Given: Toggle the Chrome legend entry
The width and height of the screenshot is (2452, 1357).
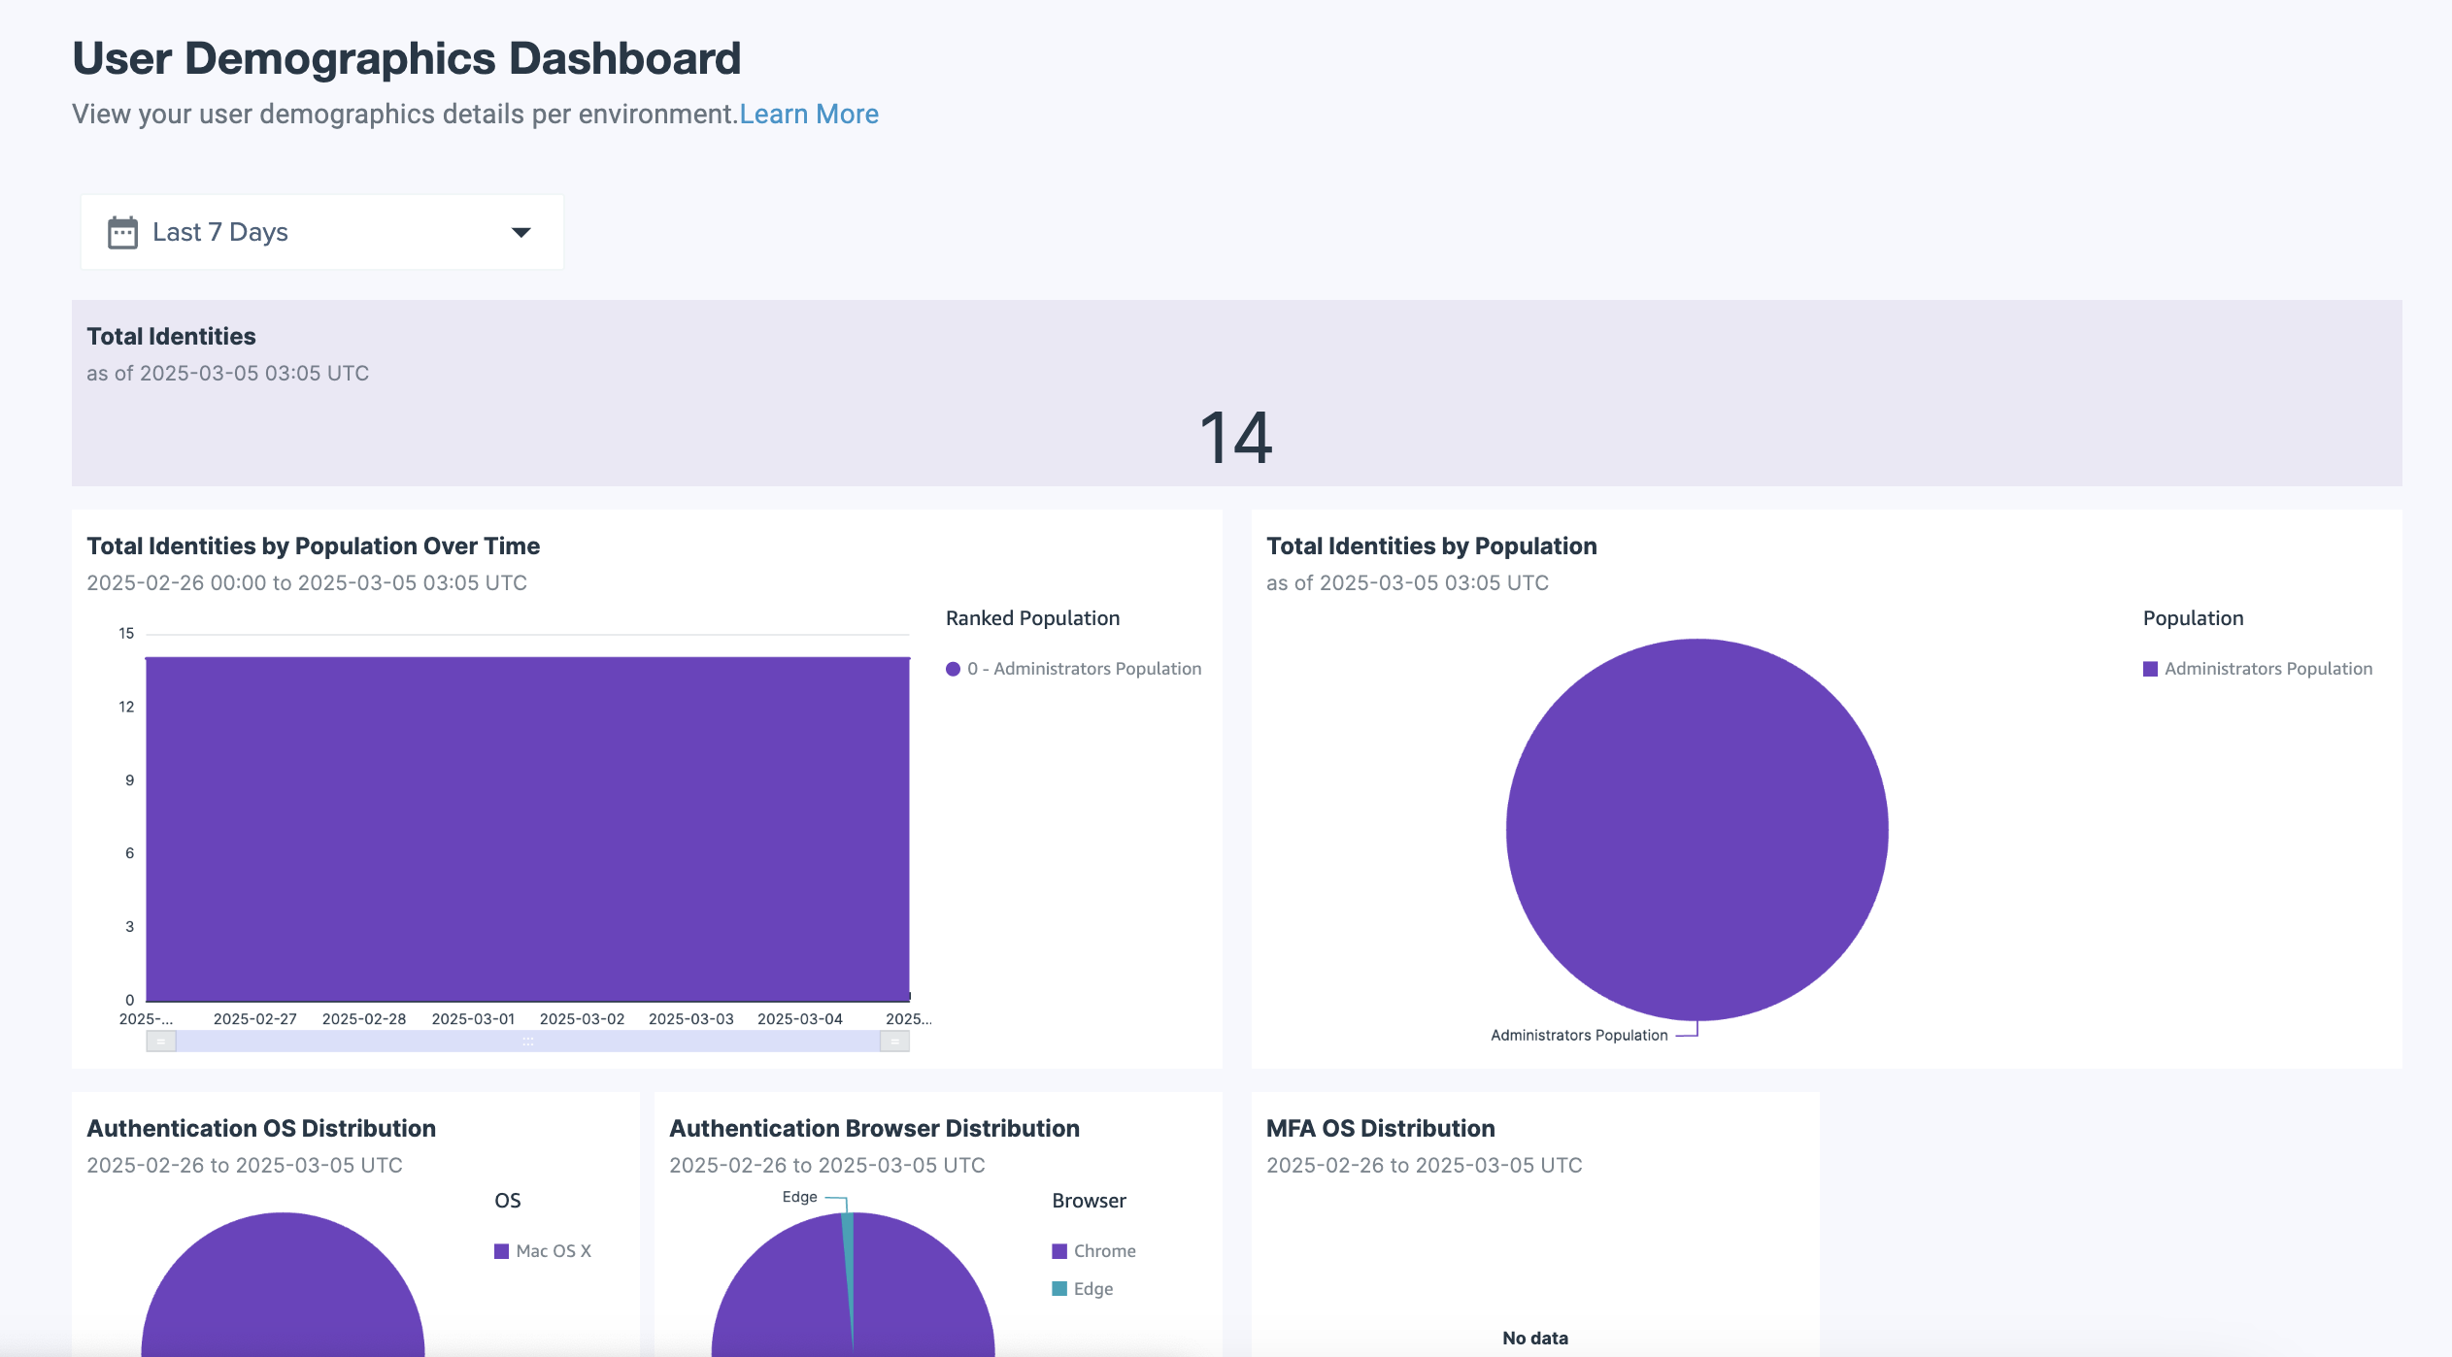Looking at the screenshot, I should (x=1094, y=1251).
